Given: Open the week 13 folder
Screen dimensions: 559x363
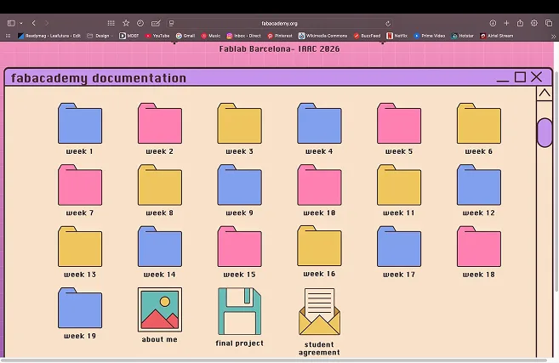Looking at the screenshot, I should 80,247.
